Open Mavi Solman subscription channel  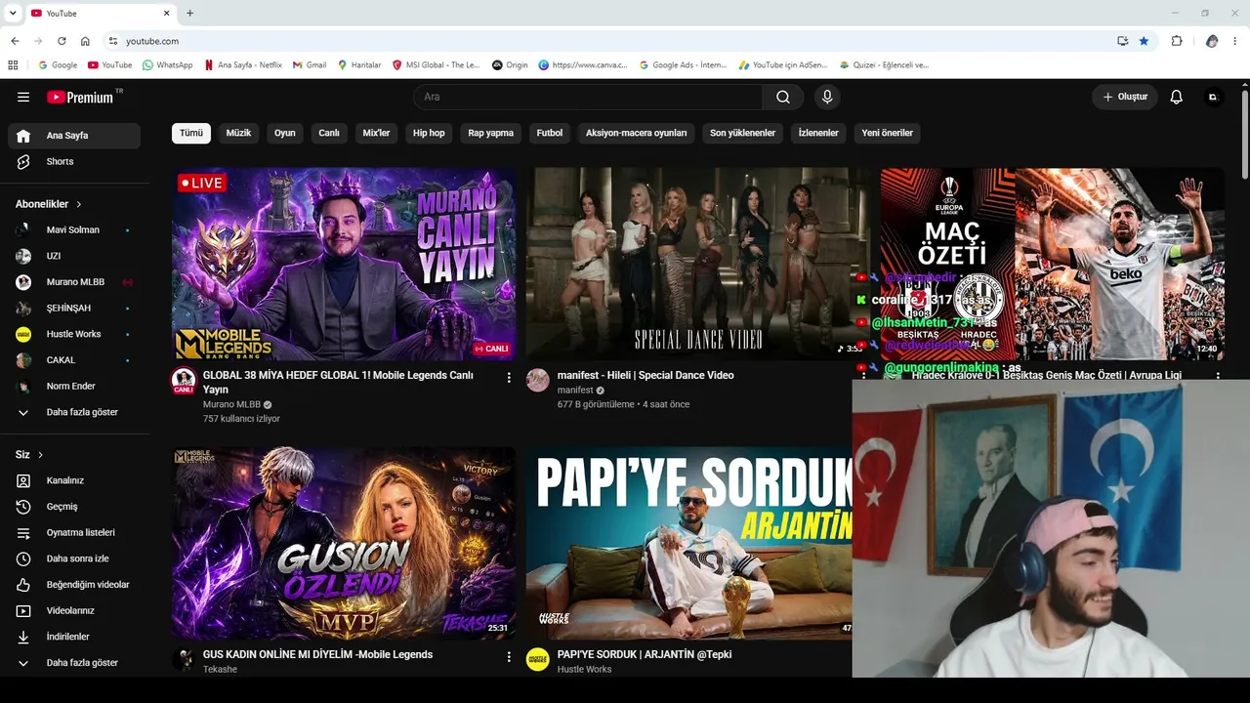pos(74,230)
